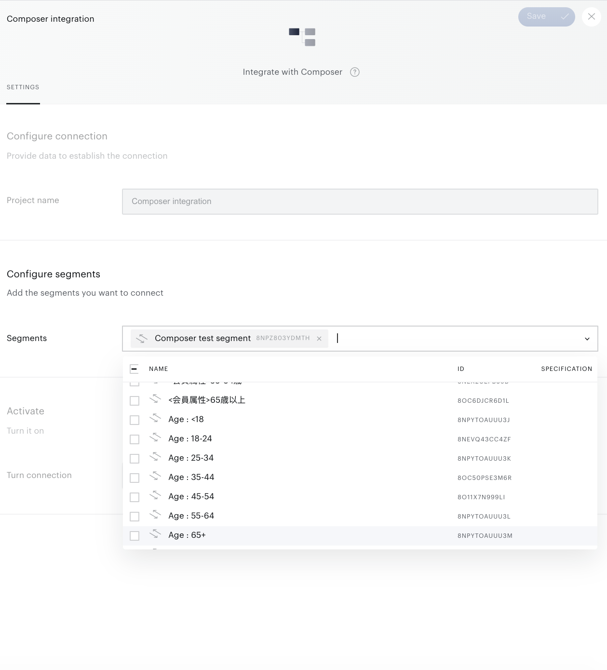Select the ID 8NPYTOAUUU3M
The width and height of the screenshot is (607, 670).
[x=485, y=536]
